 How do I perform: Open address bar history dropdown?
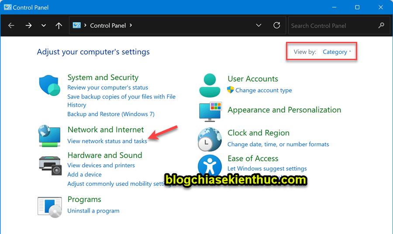259,25
